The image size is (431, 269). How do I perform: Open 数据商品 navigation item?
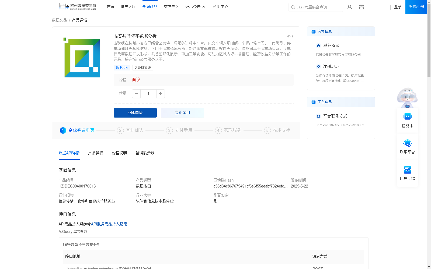[150, 7]
